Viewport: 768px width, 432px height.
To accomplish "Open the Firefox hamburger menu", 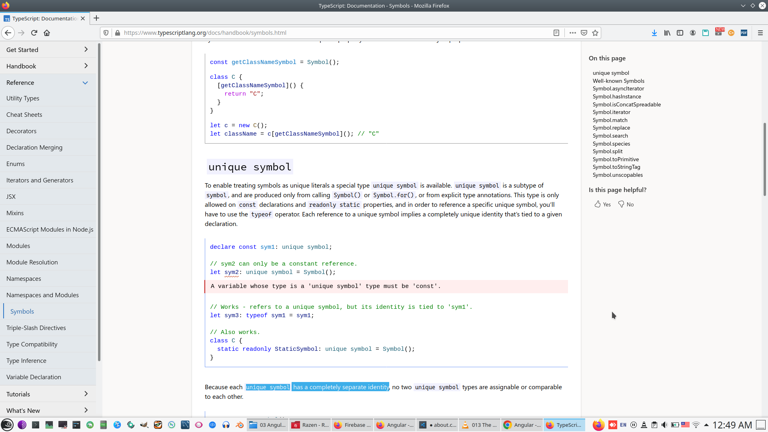I will click(x=760, y=33).
